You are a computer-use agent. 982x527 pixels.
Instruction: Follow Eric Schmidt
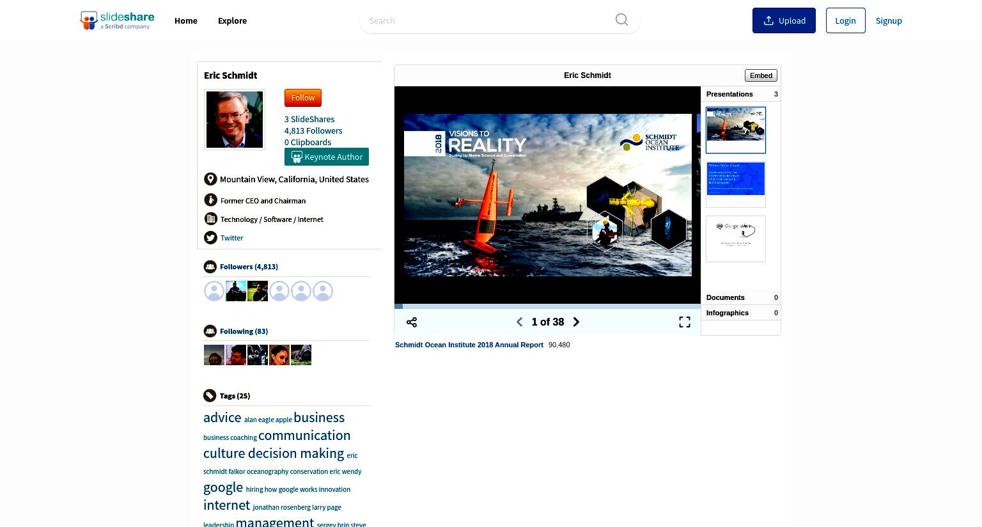(303, 98)
